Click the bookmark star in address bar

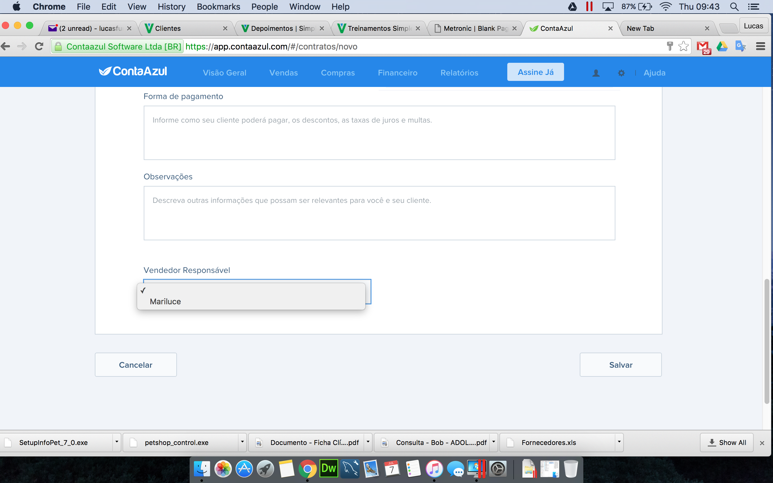(683, 46)
